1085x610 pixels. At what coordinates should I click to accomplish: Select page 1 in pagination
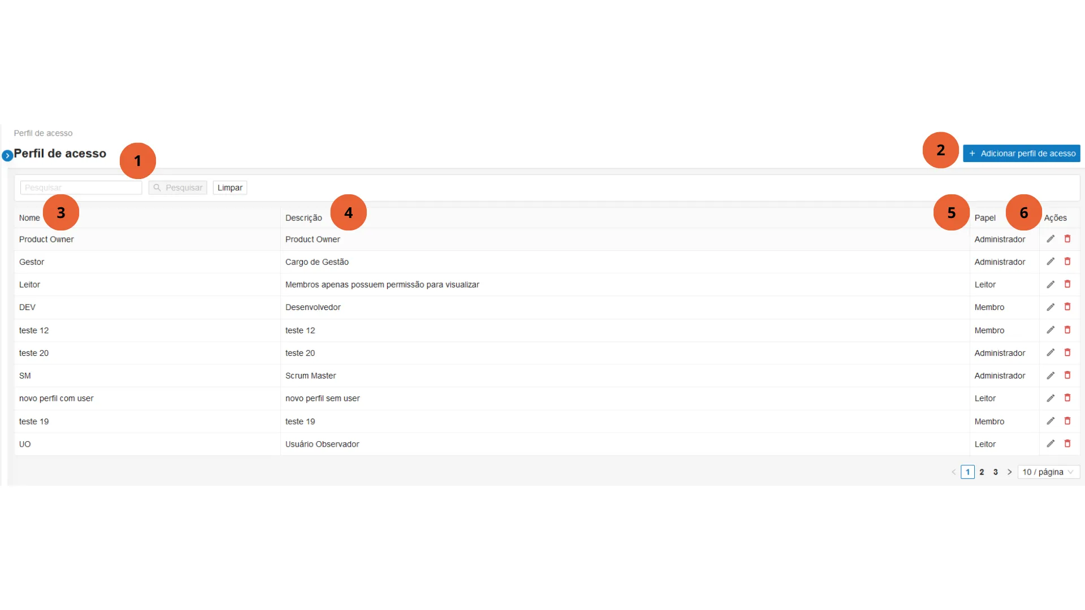point(967,472)
